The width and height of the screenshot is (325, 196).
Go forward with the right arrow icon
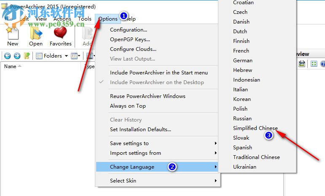point(17,56)
